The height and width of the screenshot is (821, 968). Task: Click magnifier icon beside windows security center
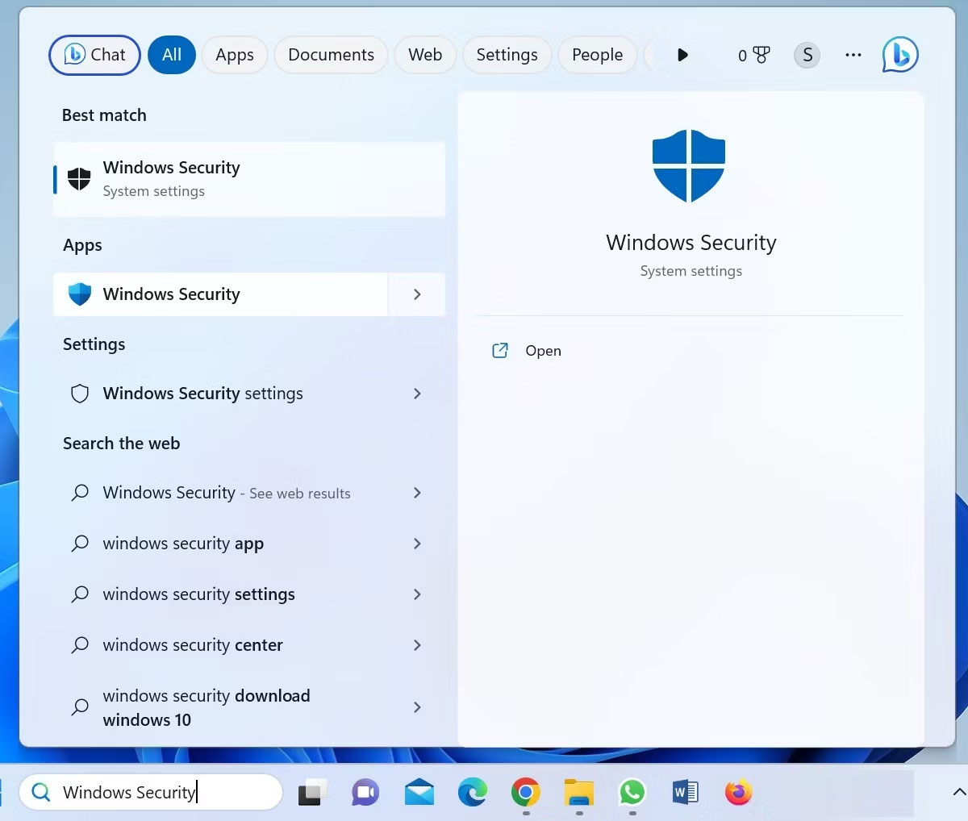click(80, 645)
